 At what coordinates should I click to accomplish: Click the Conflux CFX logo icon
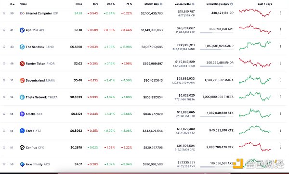(22, 148)
